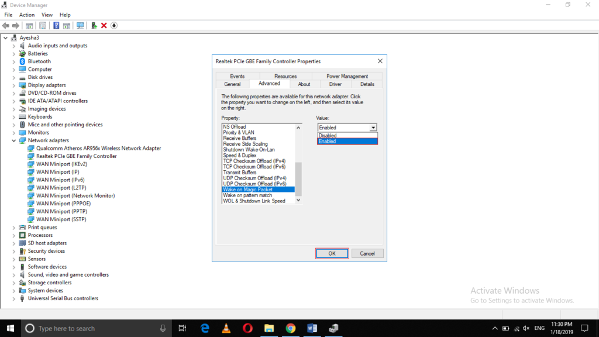This screenshot has width=599, height=337.
Task: Open the Value combo box arrow
Action: pyautogui.click(x=373, y=128)
